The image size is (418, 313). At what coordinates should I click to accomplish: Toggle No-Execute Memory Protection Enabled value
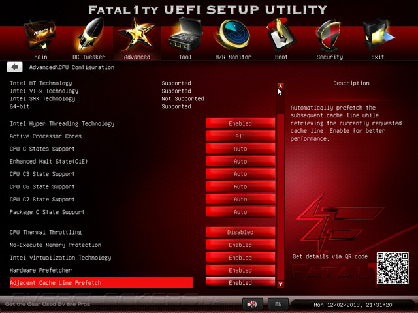click(240, 245)
